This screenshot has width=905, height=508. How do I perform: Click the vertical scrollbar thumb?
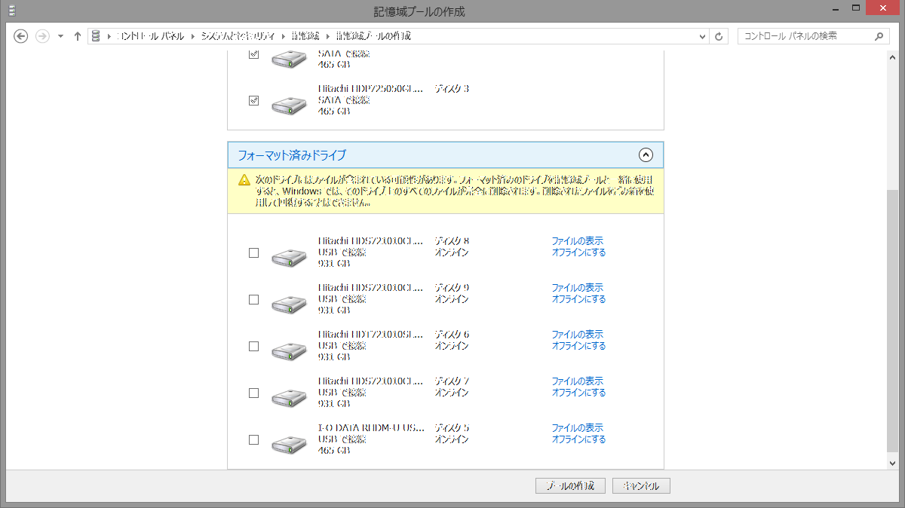point(893,320)
